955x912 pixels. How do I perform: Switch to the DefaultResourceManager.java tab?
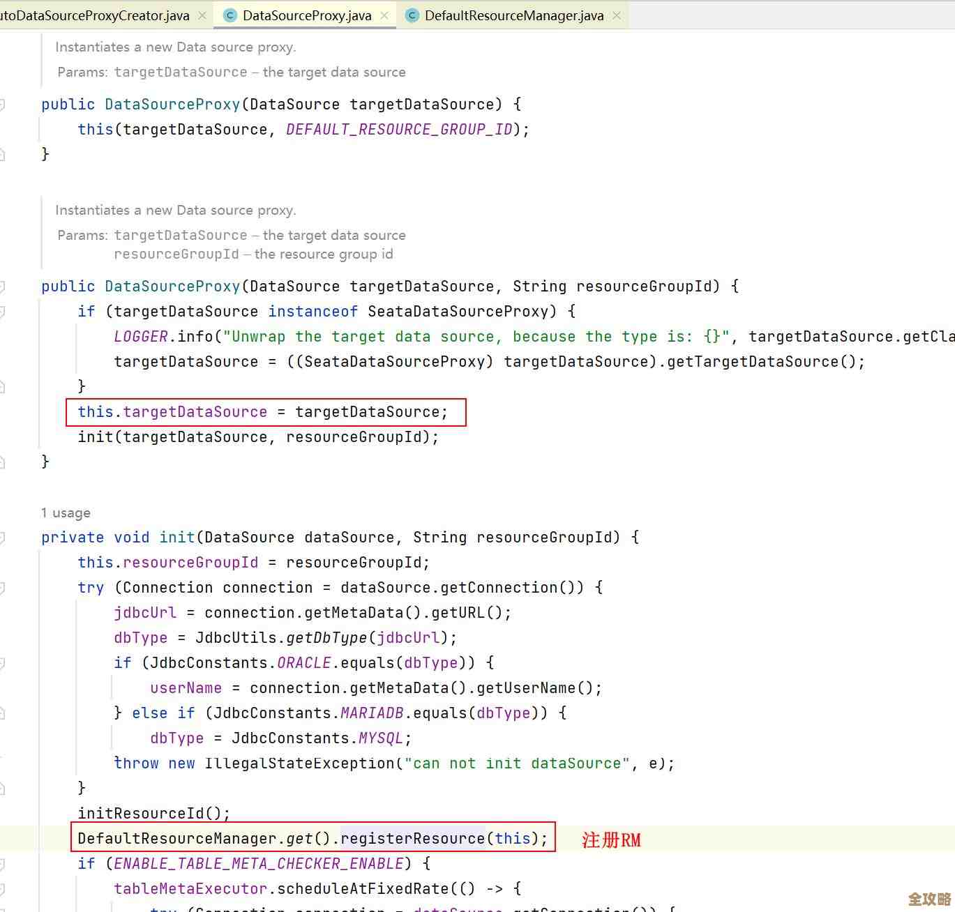(513, 15)
